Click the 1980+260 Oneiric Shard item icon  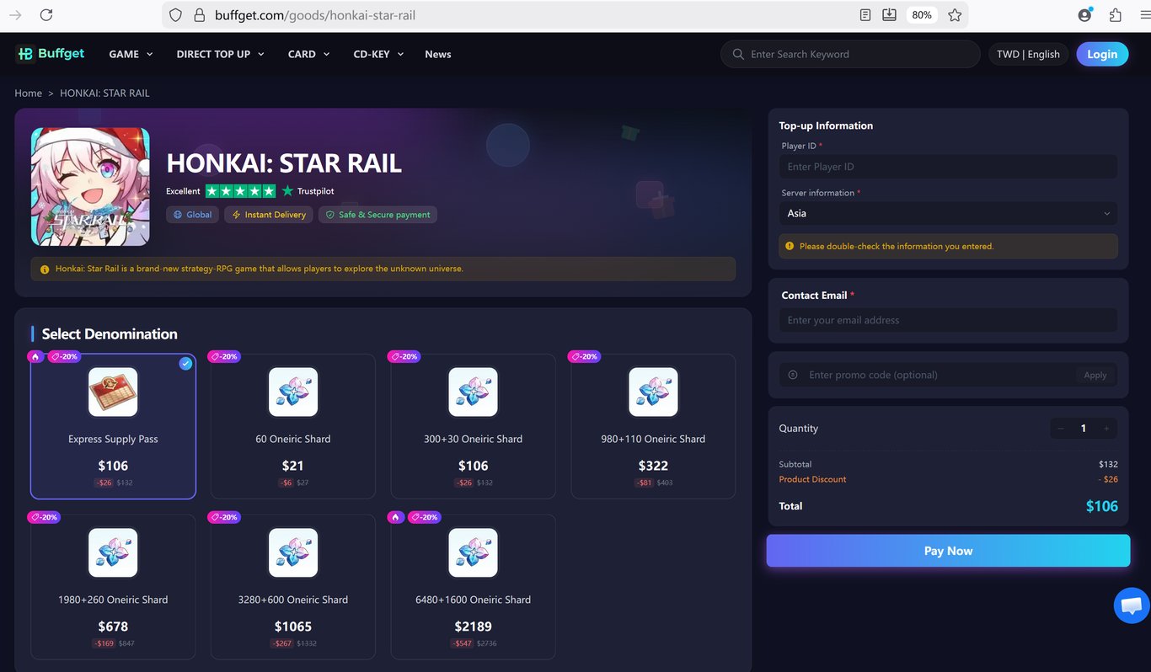point(113,552)
